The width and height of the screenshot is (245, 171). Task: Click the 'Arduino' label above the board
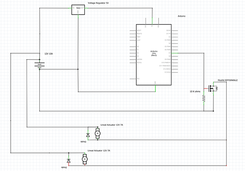(181, 16)
